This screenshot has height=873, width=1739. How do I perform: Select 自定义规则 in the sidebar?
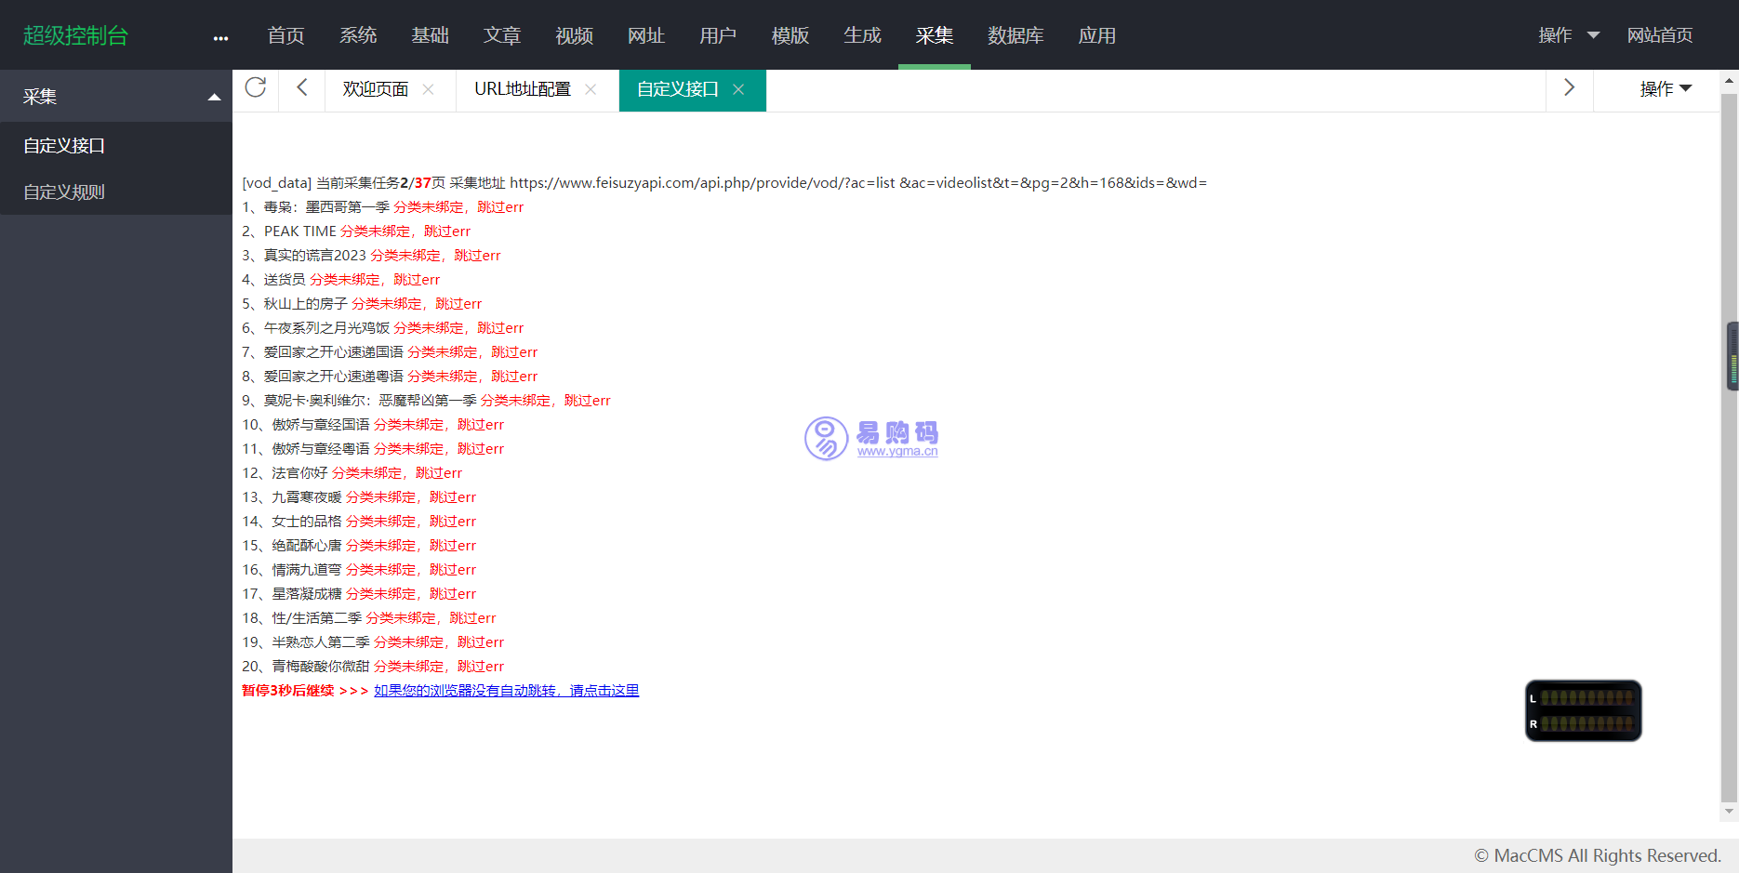(x=64, y=192)
